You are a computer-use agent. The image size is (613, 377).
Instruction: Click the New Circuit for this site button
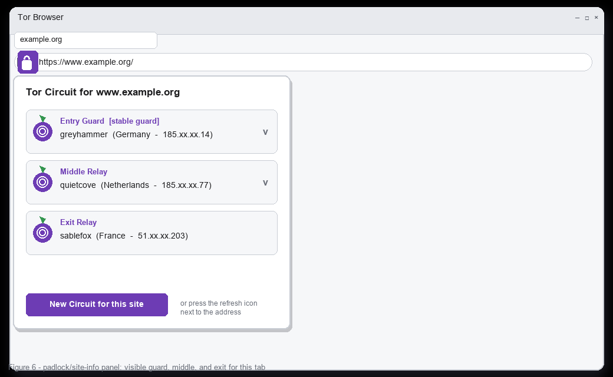(x=97, y=305)
